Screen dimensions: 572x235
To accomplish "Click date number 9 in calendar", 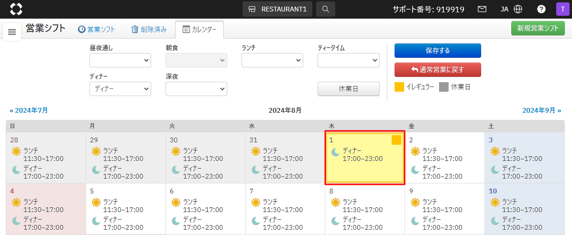I will click(x=411, y=191).
